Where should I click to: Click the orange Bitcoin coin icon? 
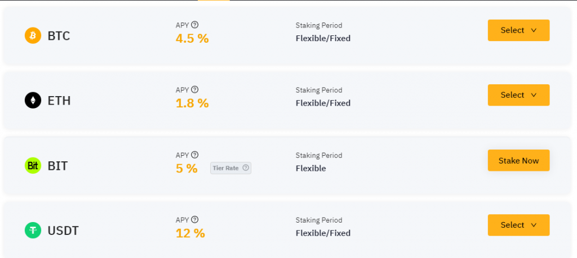[33, 35]
